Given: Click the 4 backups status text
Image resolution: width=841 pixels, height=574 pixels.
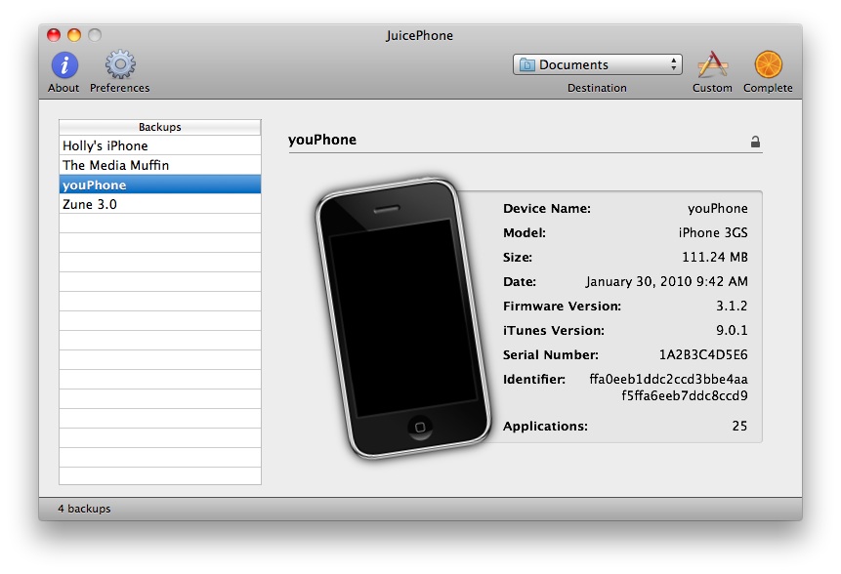Looking at the screenshot, I should click(84, 509).
